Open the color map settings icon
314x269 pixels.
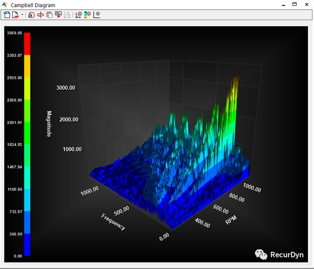coord(87,15)
